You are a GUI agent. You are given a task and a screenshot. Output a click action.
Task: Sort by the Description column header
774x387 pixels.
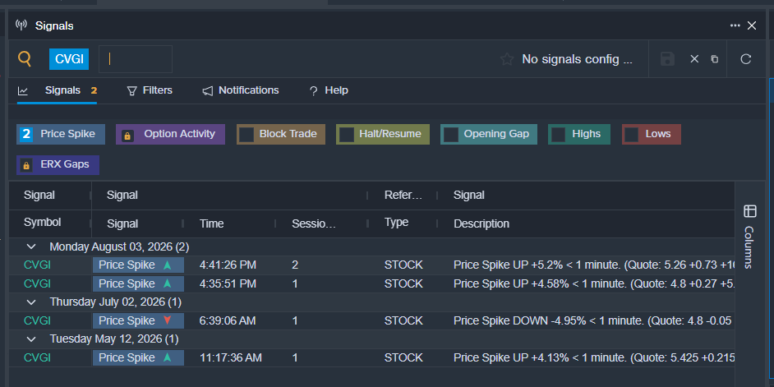click(x=481, y=223)
